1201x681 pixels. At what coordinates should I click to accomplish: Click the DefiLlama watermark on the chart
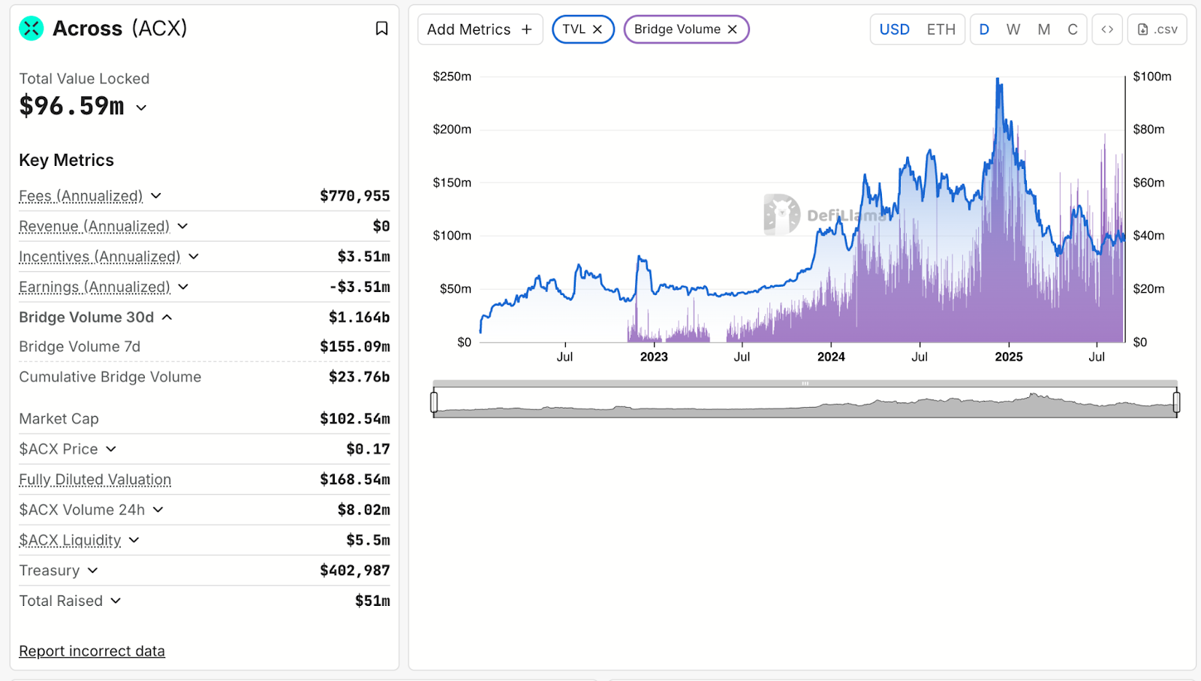tap(823, 215)
